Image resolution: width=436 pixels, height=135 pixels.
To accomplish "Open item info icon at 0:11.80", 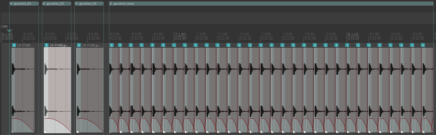I will 195,45.
